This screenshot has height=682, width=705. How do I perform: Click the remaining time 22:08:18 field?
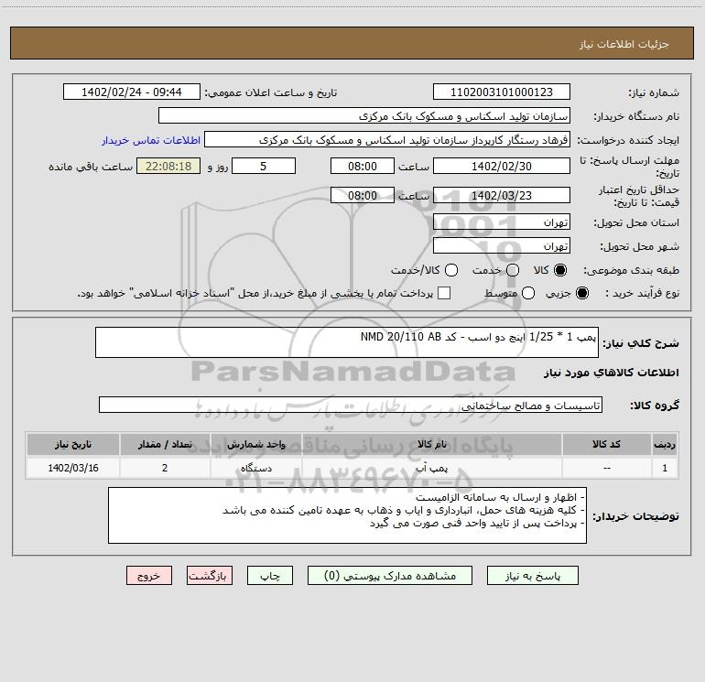pos(168,166)
